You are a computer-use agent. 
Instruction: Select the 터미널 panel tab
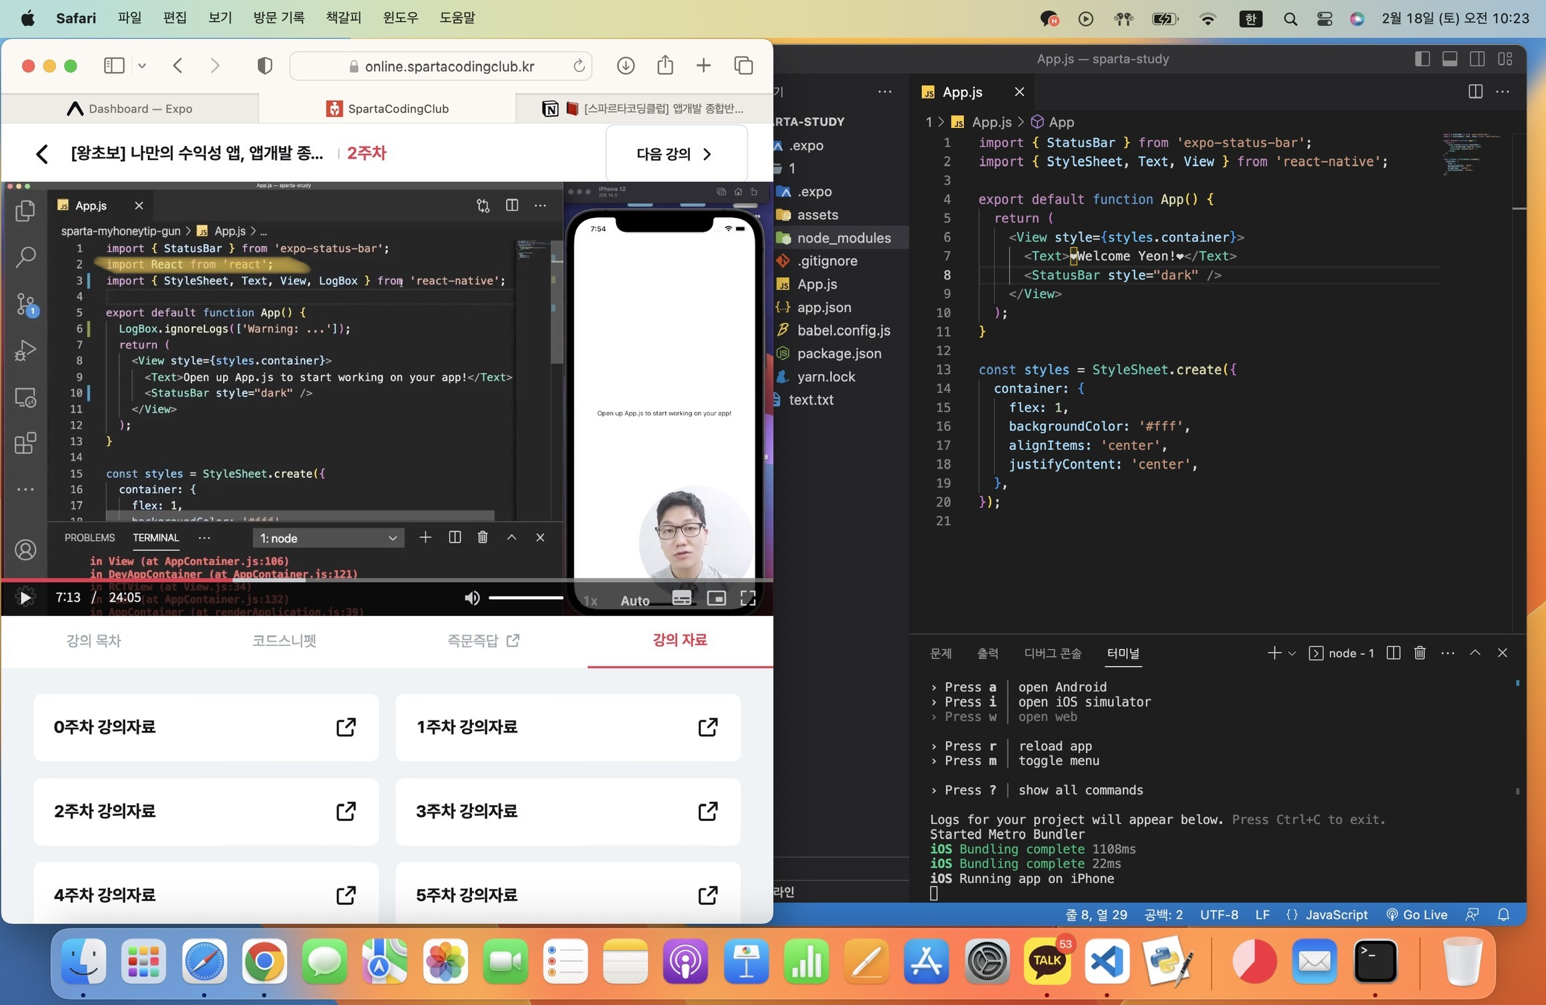(1123, 653)
